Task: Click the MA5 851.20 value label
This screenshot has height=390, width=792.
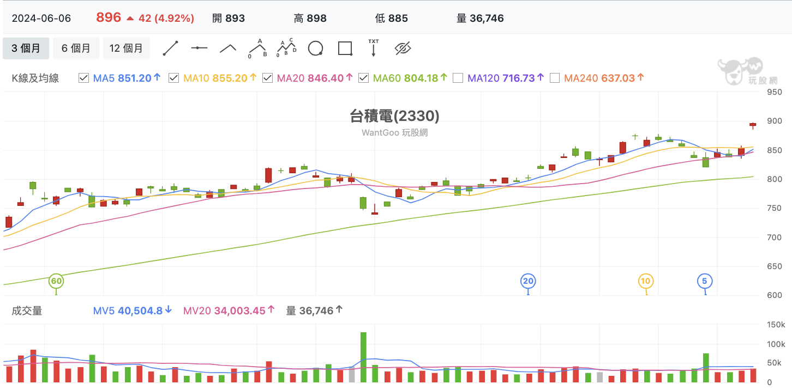Action: point(127,78)
